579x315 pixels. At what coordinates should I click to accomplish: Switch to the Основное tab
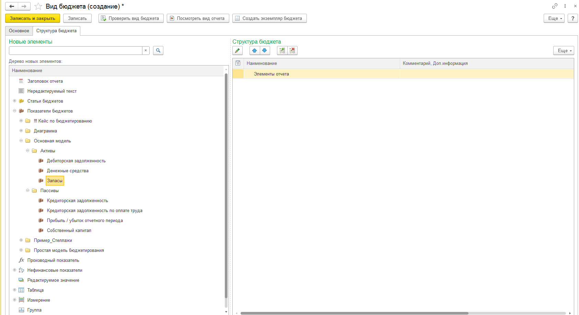pyautogui.click(x=19, y=31)
